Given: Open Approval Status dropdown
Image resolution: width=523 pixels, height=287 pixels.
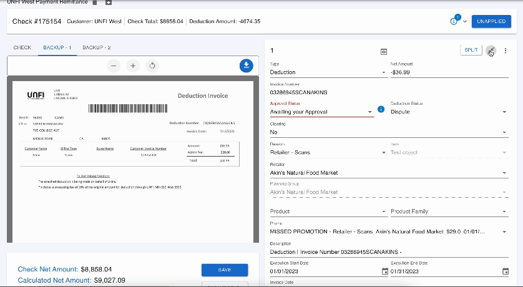Looking at the screenshot, I should tap(321, 112).
